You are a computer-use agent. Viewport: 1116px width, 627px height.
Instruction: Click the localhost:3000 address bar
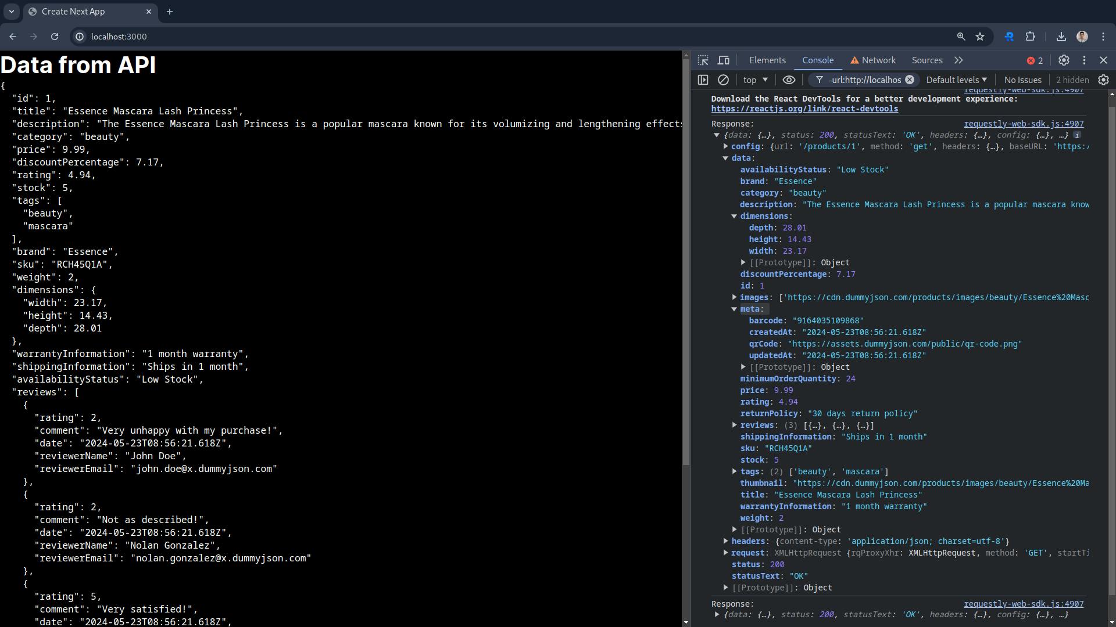tap(120, 37)
